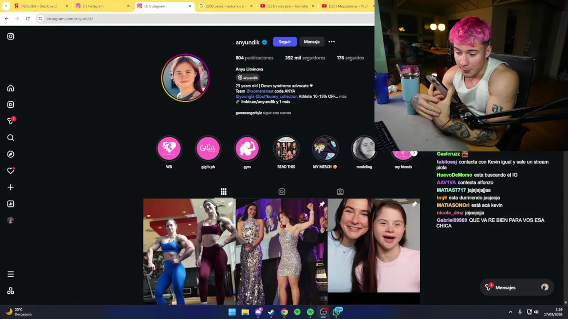The image size is (568, 319).
Task: Click the pin icon on gym post
Action: 230,204
